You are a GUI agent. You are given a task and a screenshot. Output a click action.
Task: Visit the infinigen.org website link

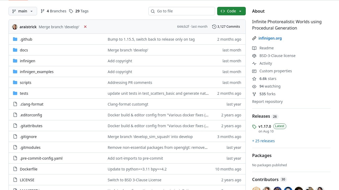coord(270,38)
